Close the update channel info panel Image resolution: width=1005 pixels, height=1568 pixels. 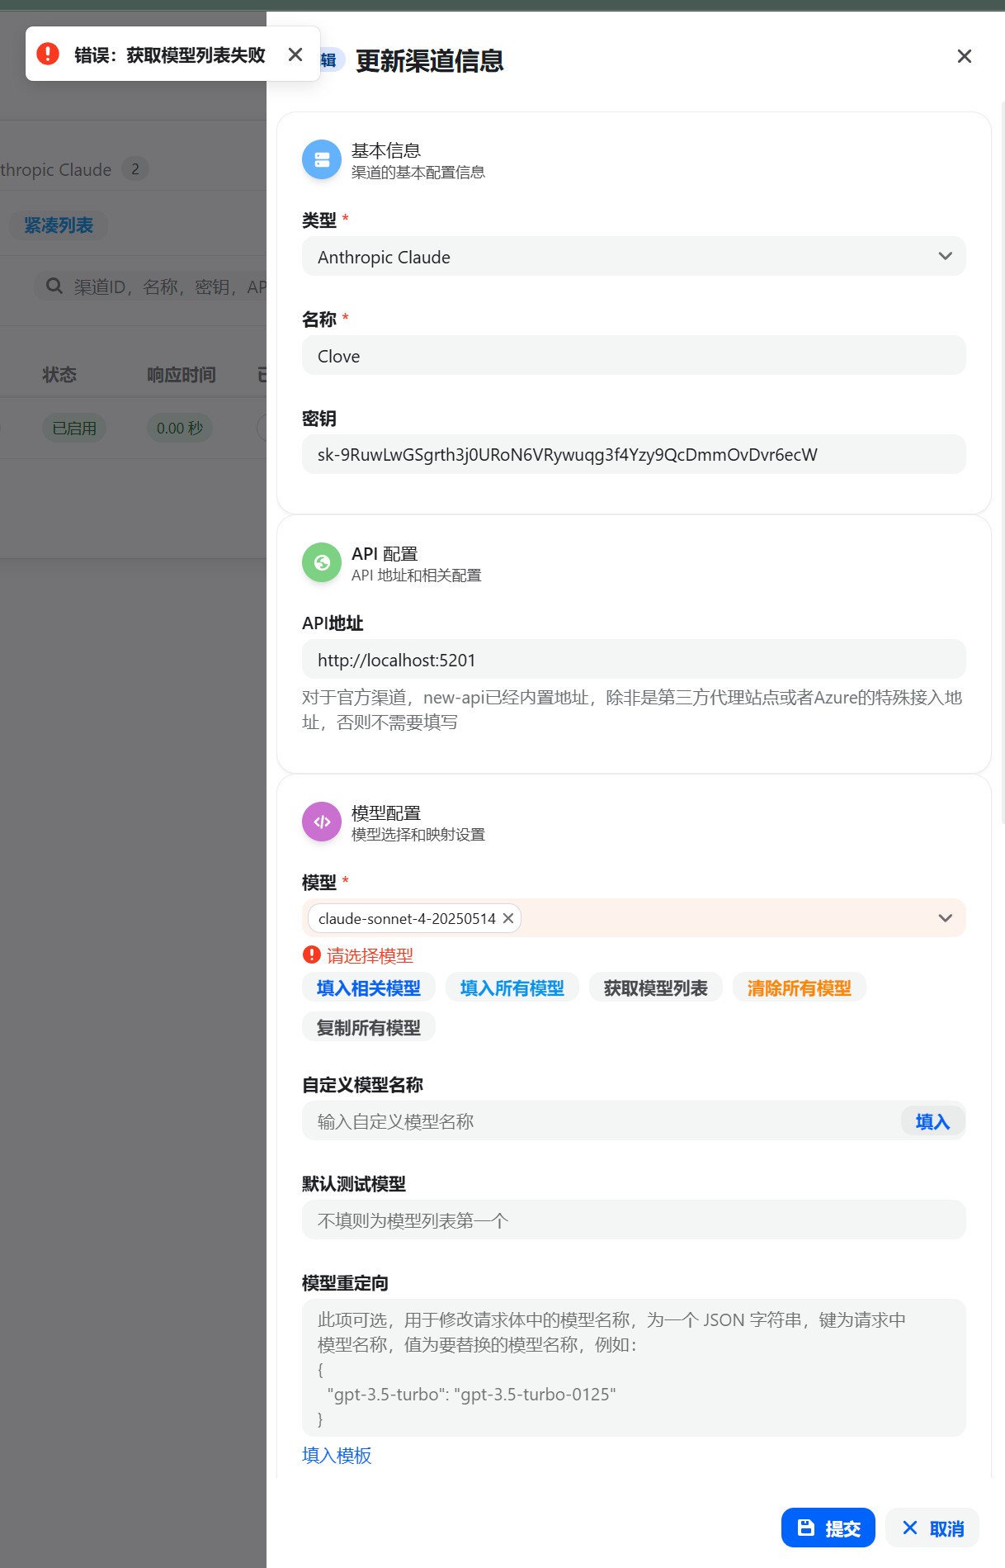pyautogui.click(x=964, y=56)
